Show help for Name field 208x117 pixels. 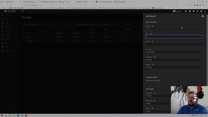[151, 34]
